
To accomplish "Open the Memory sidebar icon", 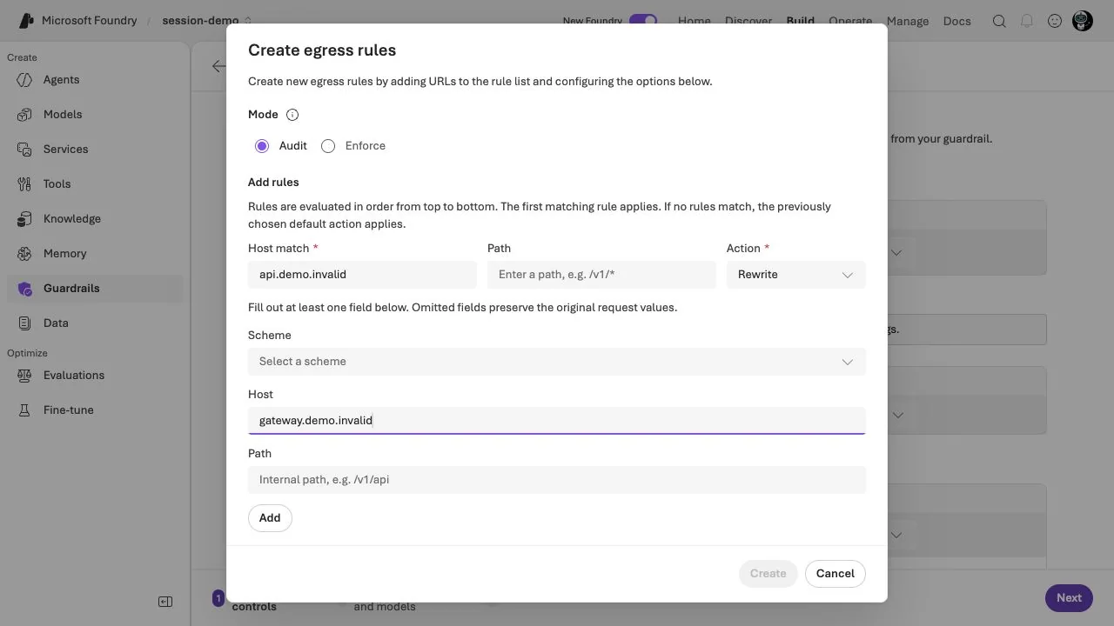I will pyautogui.click(x=25, y=254).
